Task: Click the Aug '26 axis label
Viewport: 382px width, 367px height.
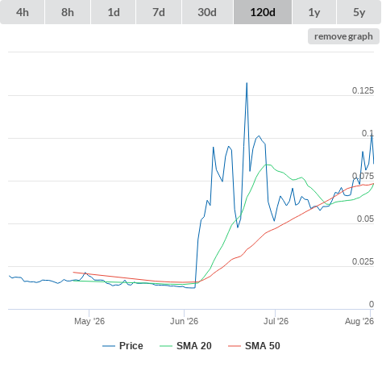Action: (x=359, y=321)
